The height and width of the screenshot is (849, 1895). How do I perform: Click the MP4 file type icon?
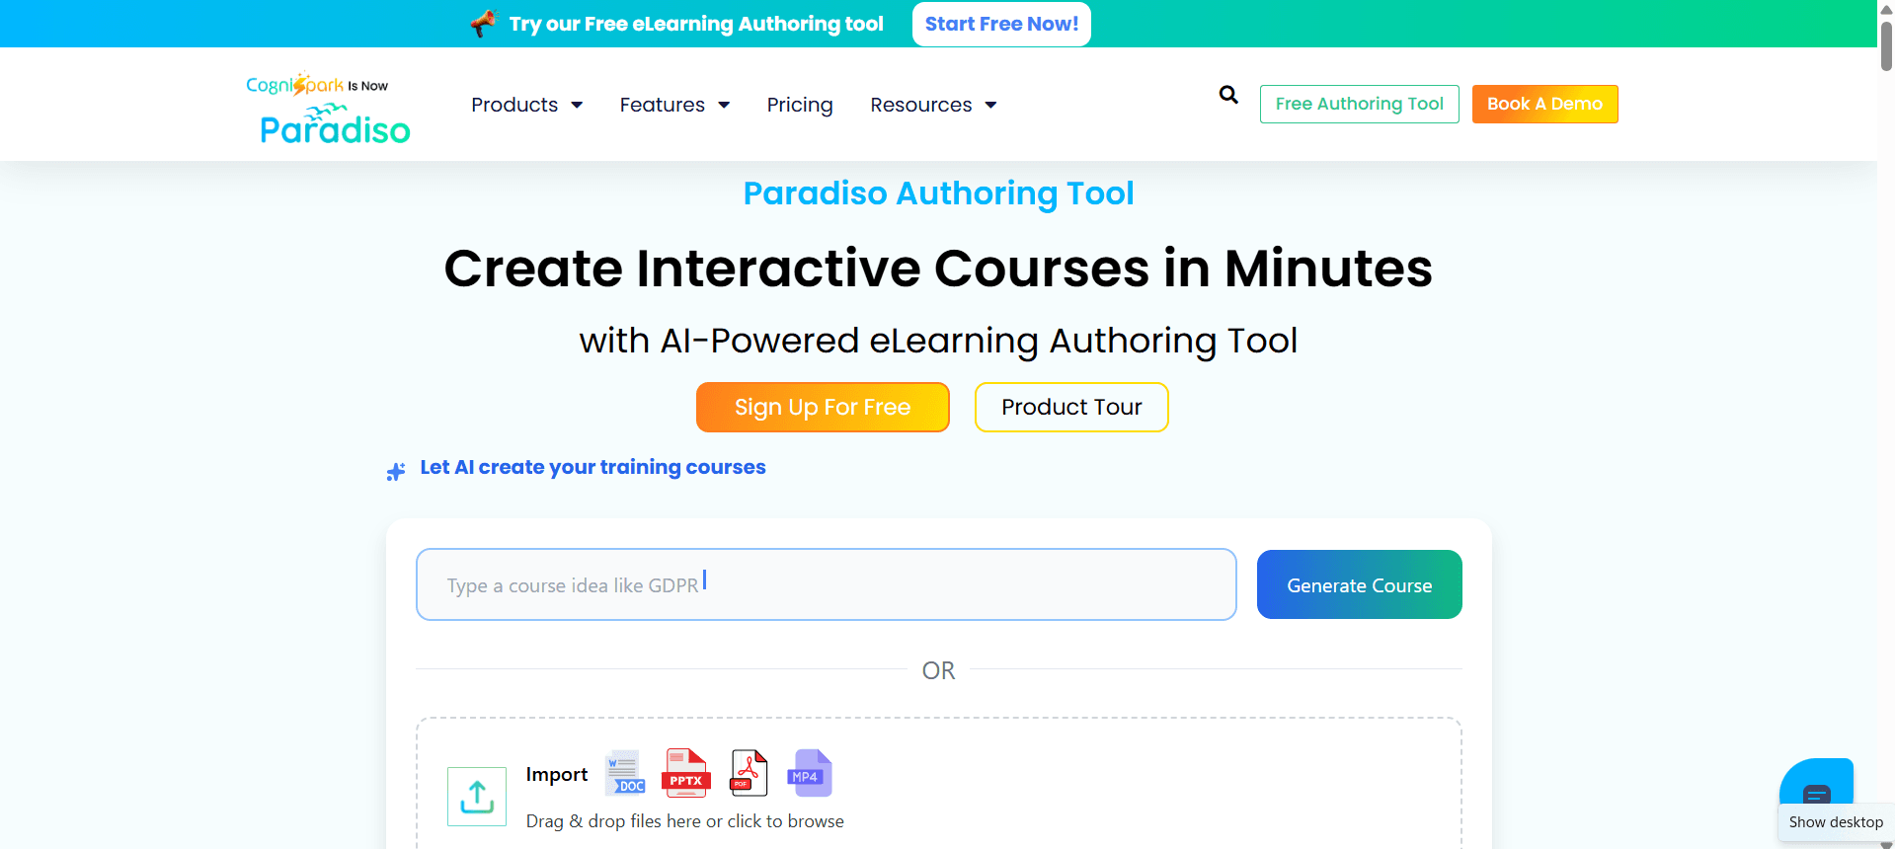click(809, 772)
